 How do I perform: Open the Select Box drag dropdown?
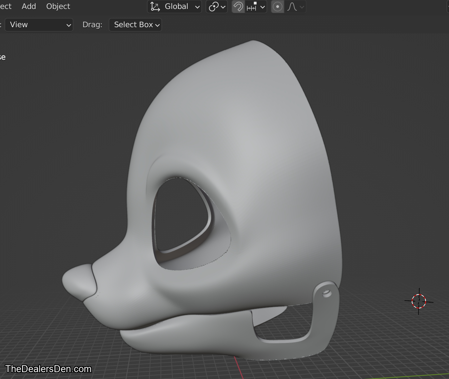[135, 25]
